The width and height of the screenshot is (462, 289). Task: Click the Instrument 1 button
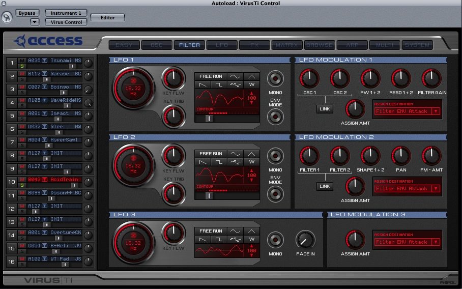click(66, 13)
